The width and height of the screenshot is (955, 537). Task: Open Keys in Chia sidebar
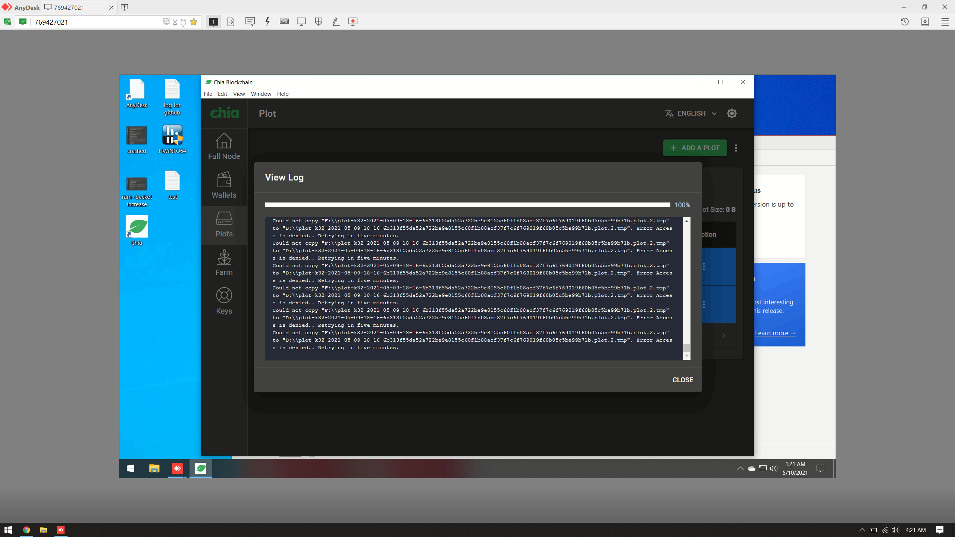(224, 301)
